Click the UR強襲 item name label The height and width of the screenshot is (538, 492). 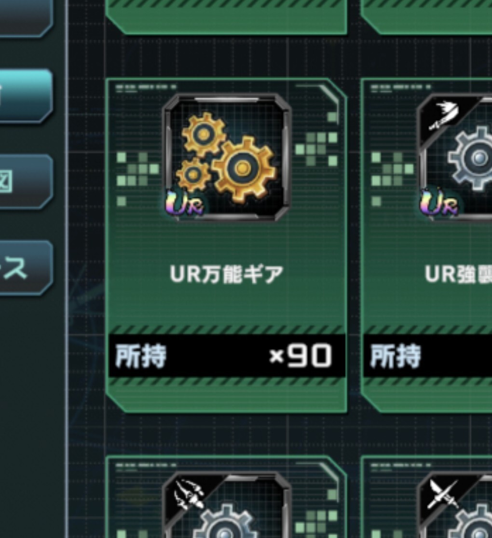click(458, 275)
